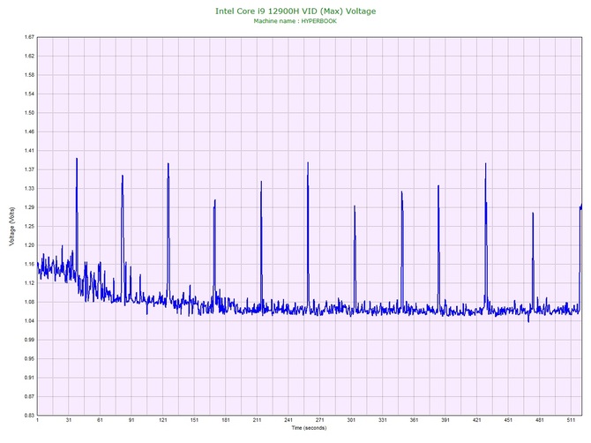Screen dimensions: 591x443
Task: Click the 241 seconds time axis label
Action: 288,420
